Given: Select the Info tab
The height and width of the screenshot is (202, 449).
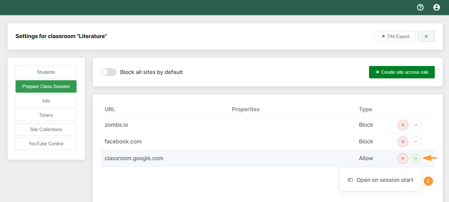Looking at the screenshot, I should (46, 101).
